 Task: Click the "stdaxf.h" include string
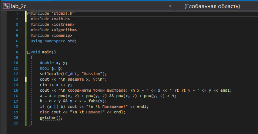click(x=63, y=13)
